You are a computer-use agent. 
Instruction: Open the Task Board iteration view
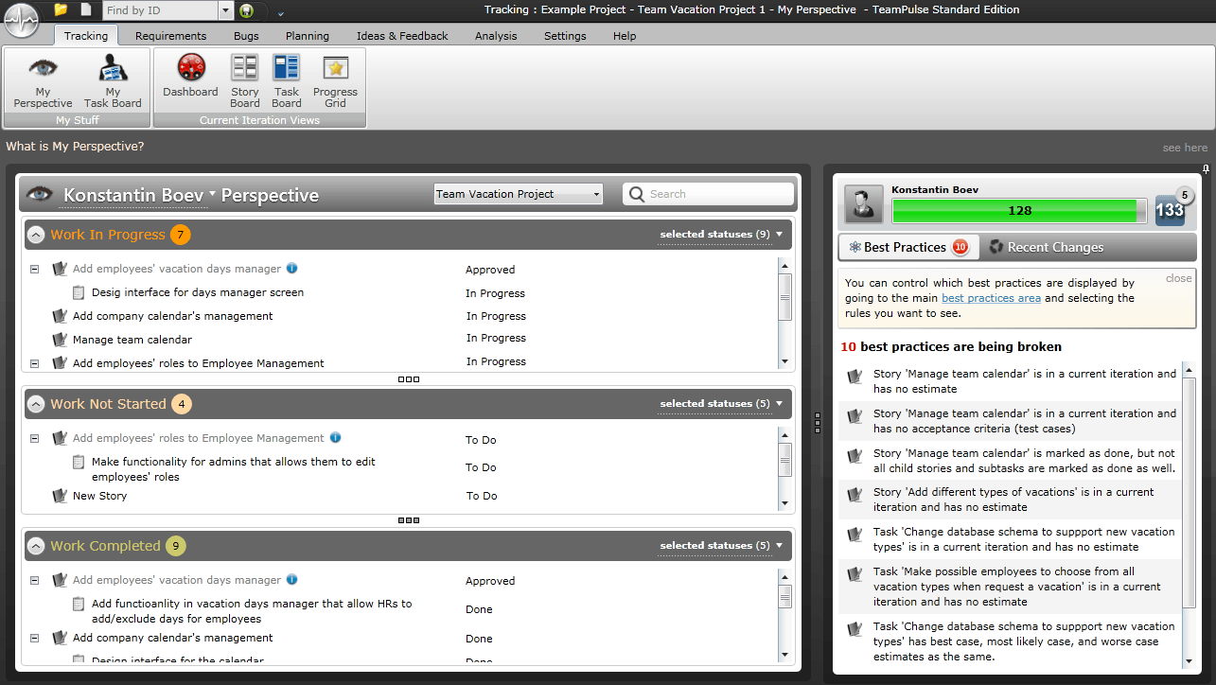point(287,81)
